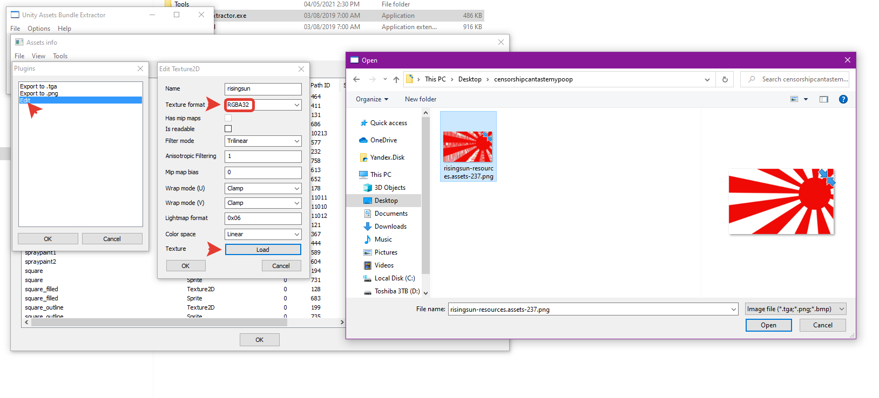Select the Local Disk (C:) drive icon

368,278
